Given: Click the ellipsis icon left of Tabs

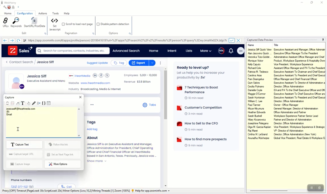Looking at the screenshot, I should (92, 105).
